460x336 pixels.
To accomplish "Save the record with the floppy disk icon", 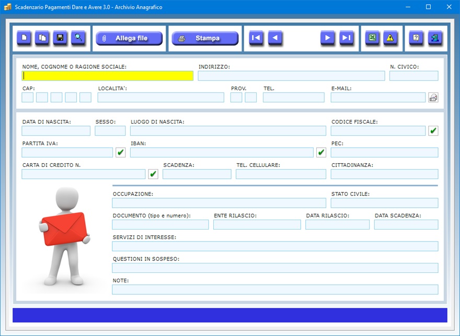I will coord(60,38).
